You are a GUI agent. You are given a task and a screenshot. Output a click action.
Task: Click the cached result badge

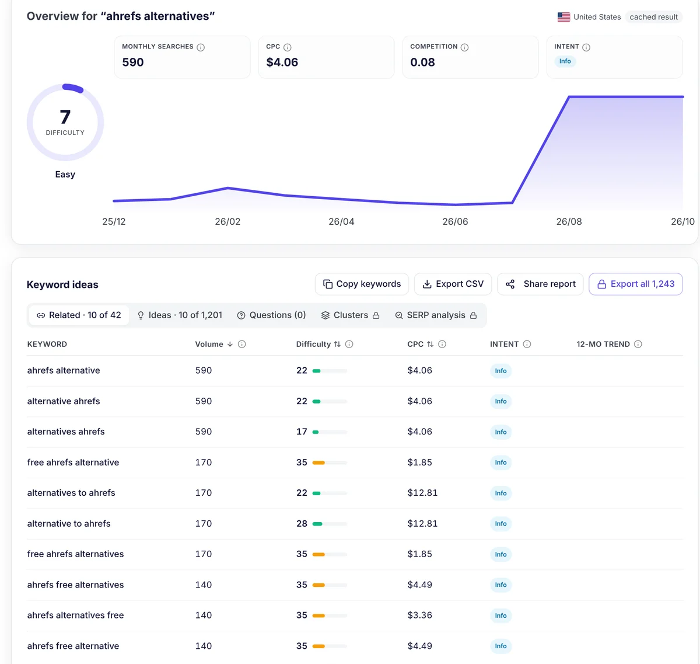[653, 17]
